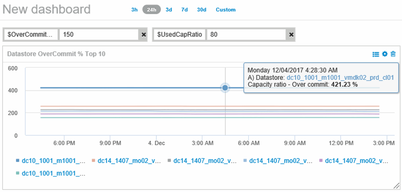The image size is (402, 192).
Task: Clear the $OverCommit variable with X
Action: tap(144, 35)
